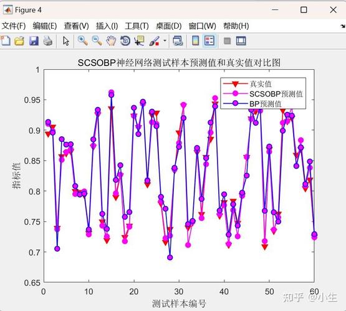Activate the Zoom In magnifier tool
346x311 pixels.
(x=83, y=40)
